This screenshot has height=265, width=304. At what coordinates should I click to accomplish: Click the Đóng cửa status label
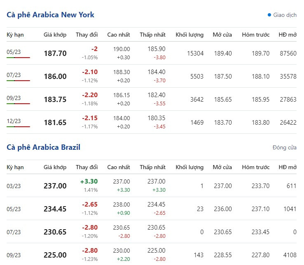point(284,147)
